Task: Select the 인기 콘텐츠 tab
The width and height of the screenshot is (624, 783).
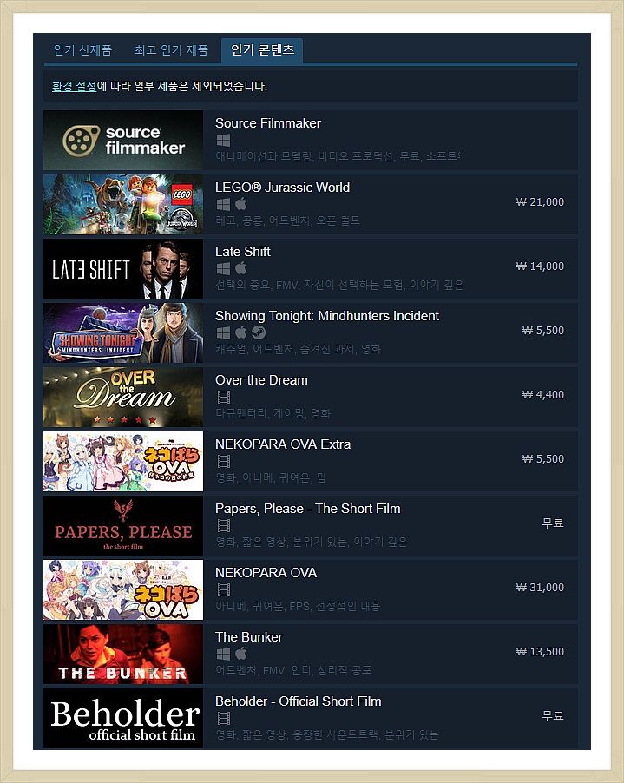Action: 262,50
